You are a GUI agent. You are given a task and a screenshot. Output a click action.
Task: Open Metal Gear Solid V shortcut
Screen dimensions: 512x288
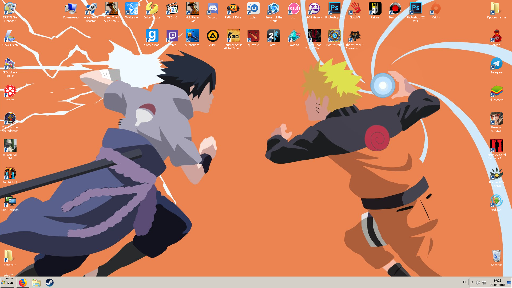point(314,40)
